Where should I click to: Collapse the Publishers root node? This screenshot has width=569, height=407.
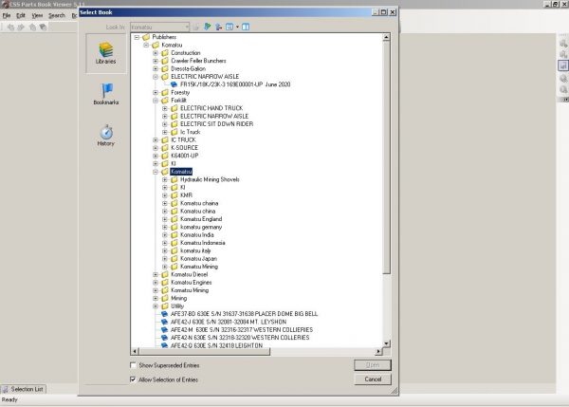click(x=137, y=37)
